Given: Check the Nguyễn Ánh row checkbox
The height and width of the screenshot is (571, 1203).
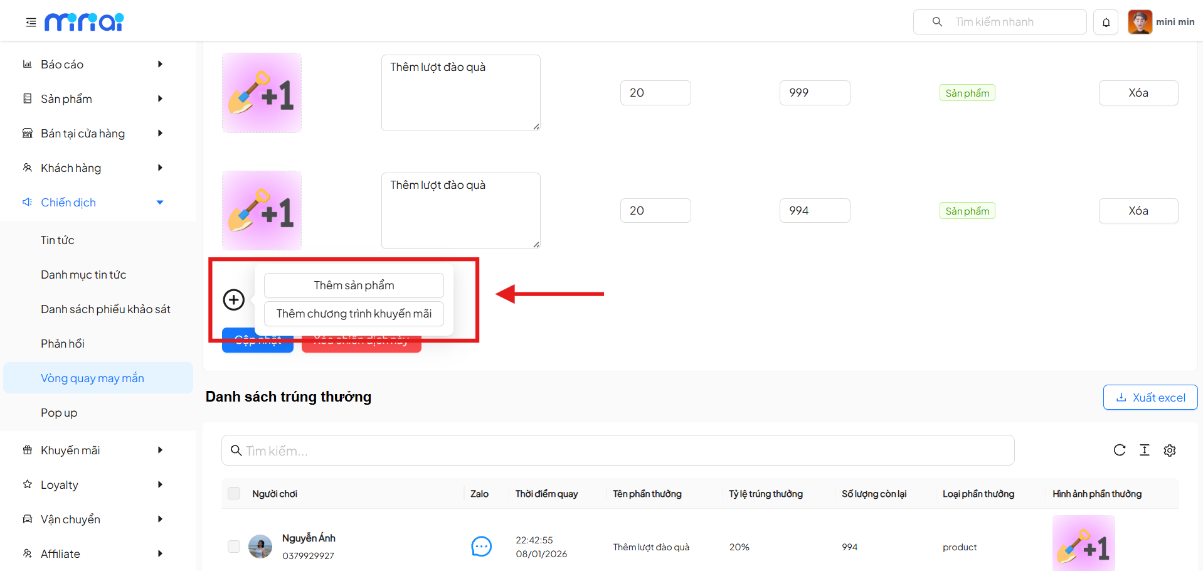Looking at the screenshot, I should point(234,547).
